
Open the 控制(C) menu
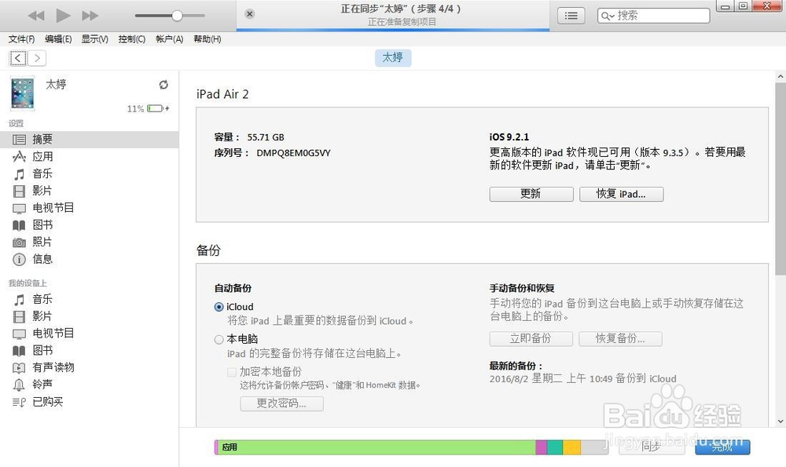tap(132, 39)
